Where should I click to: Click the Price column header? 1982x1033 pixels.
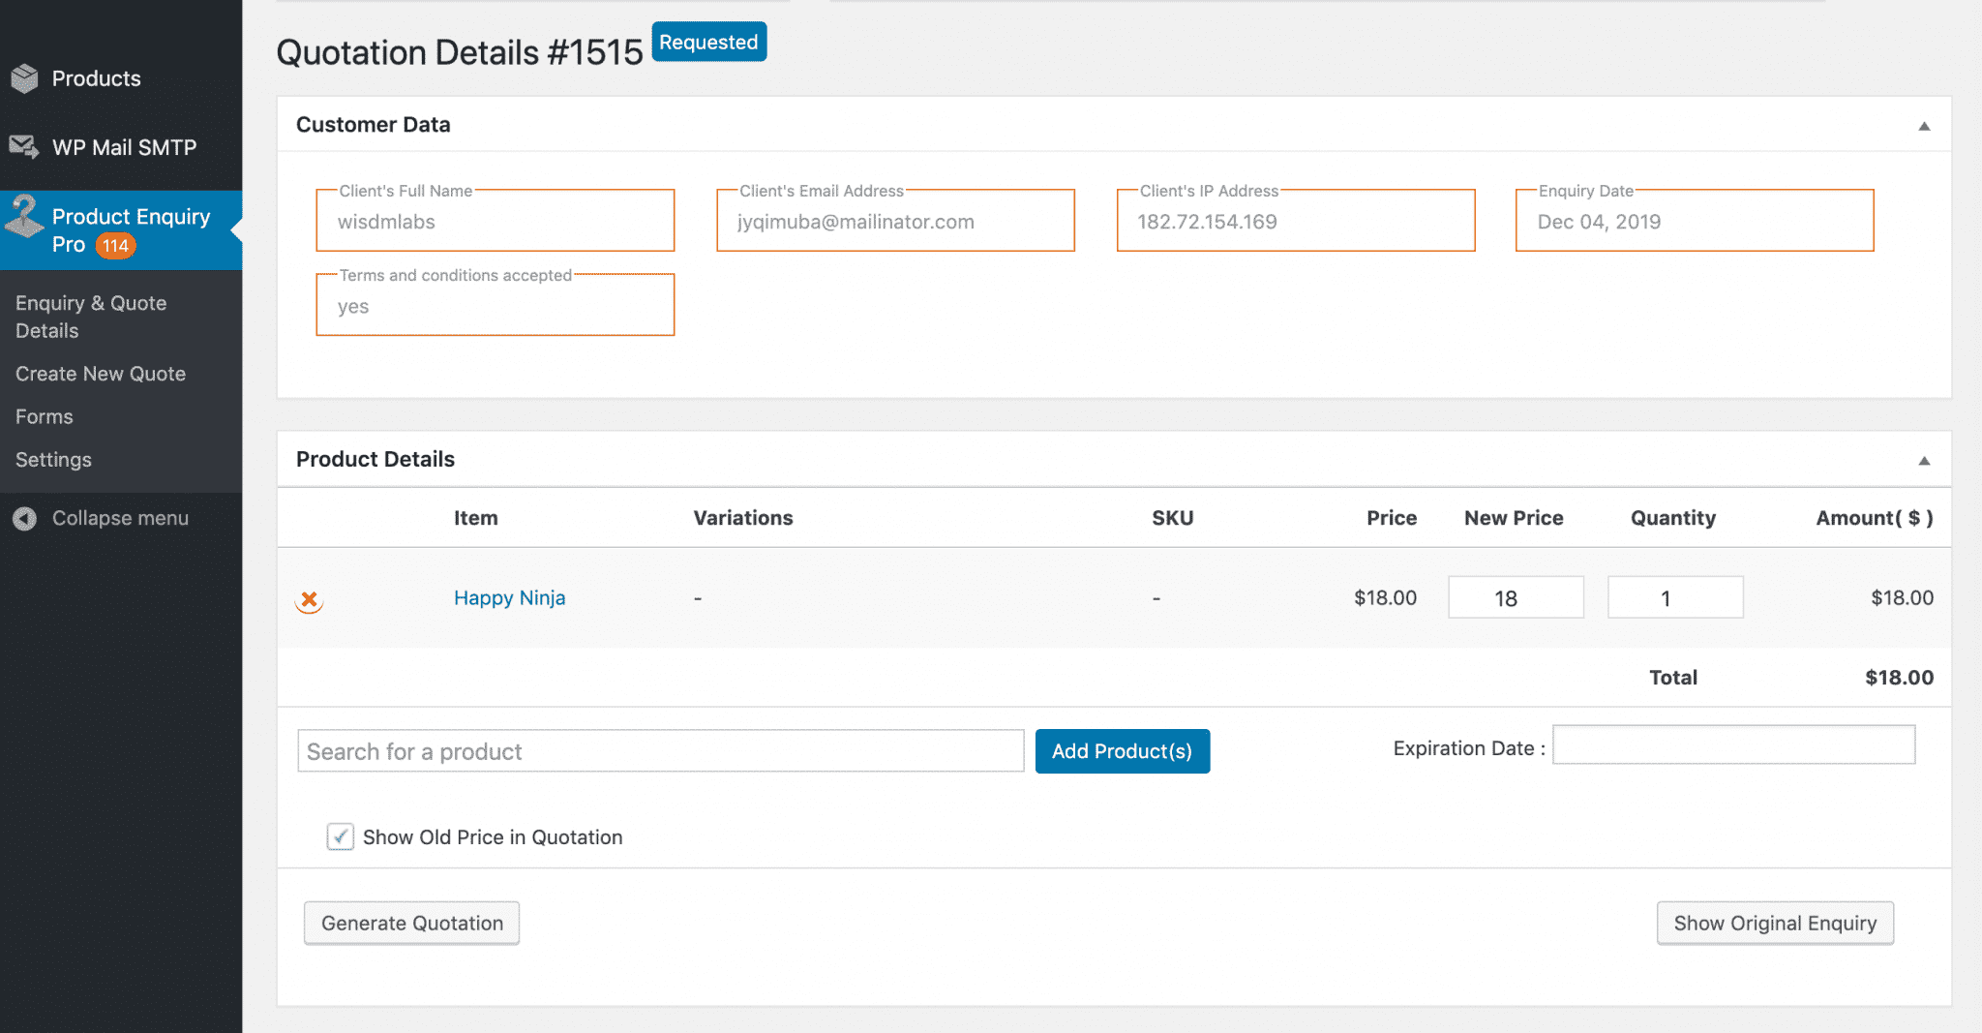point(1392,518)
